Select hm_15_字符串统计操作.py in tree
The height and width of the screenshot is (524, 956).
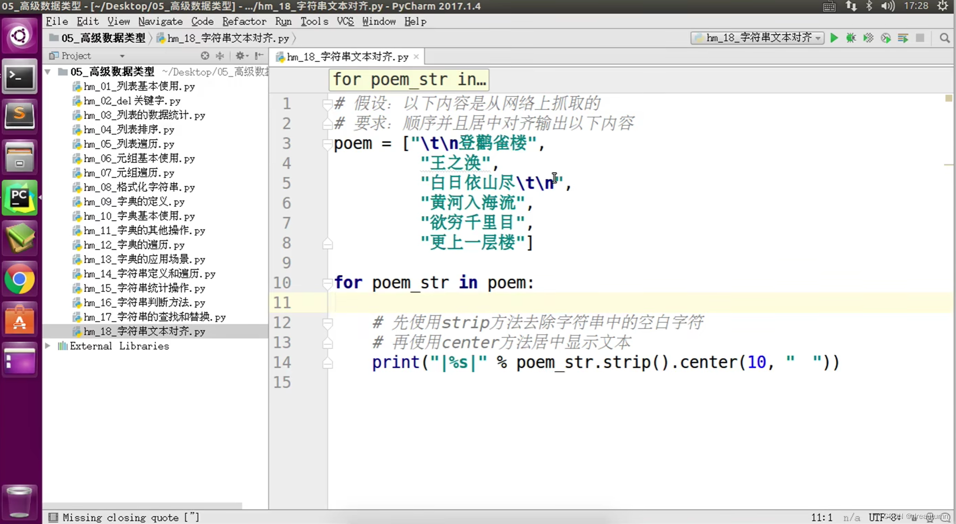tap(139, 288)
